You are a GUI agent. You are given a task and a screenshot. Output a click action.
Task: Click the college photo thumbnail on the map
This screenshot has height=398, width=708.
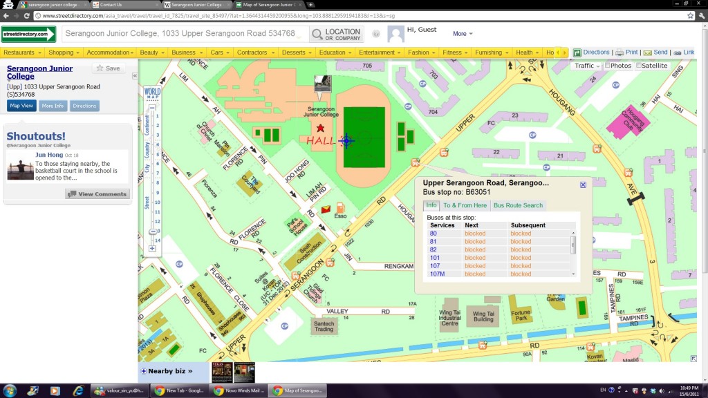[322, 84]
